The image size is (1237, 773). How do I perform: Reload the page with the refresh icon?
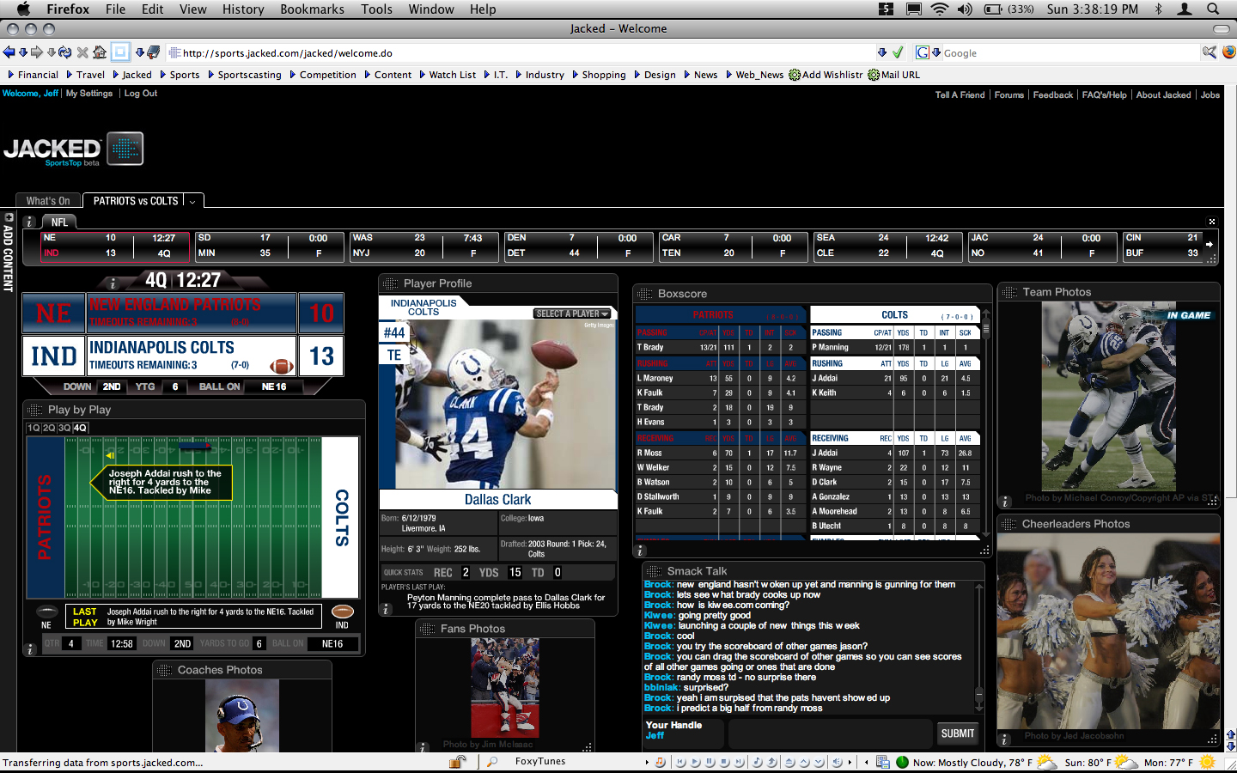pos(65,52)
